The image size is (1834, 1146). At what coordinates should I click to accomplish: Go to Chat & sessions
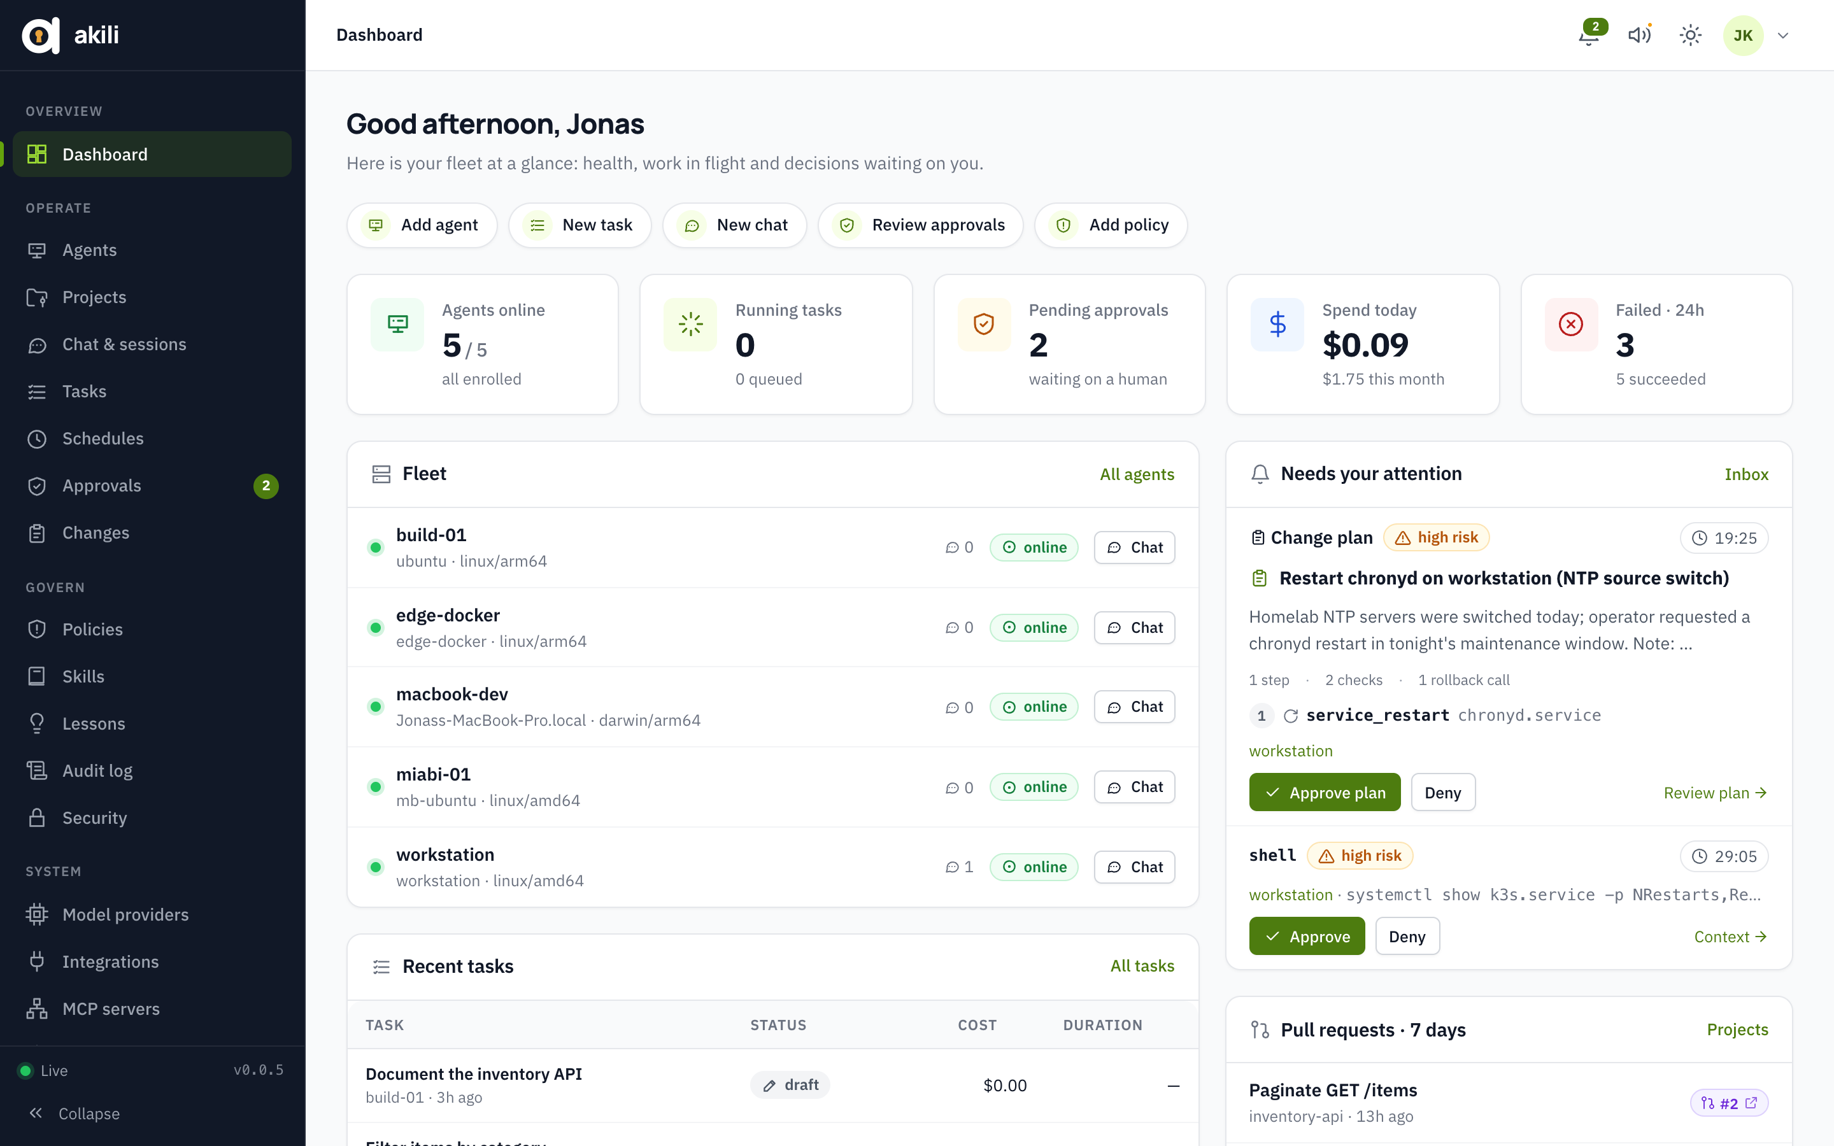[x=152, y=344]
